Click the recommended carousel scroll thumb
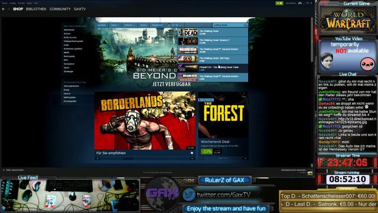Viewport: 378px width, 213px height. click(128, 159)
